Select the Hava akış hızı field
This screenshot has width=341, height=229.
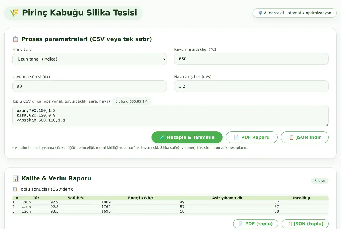tap(251, 86)
